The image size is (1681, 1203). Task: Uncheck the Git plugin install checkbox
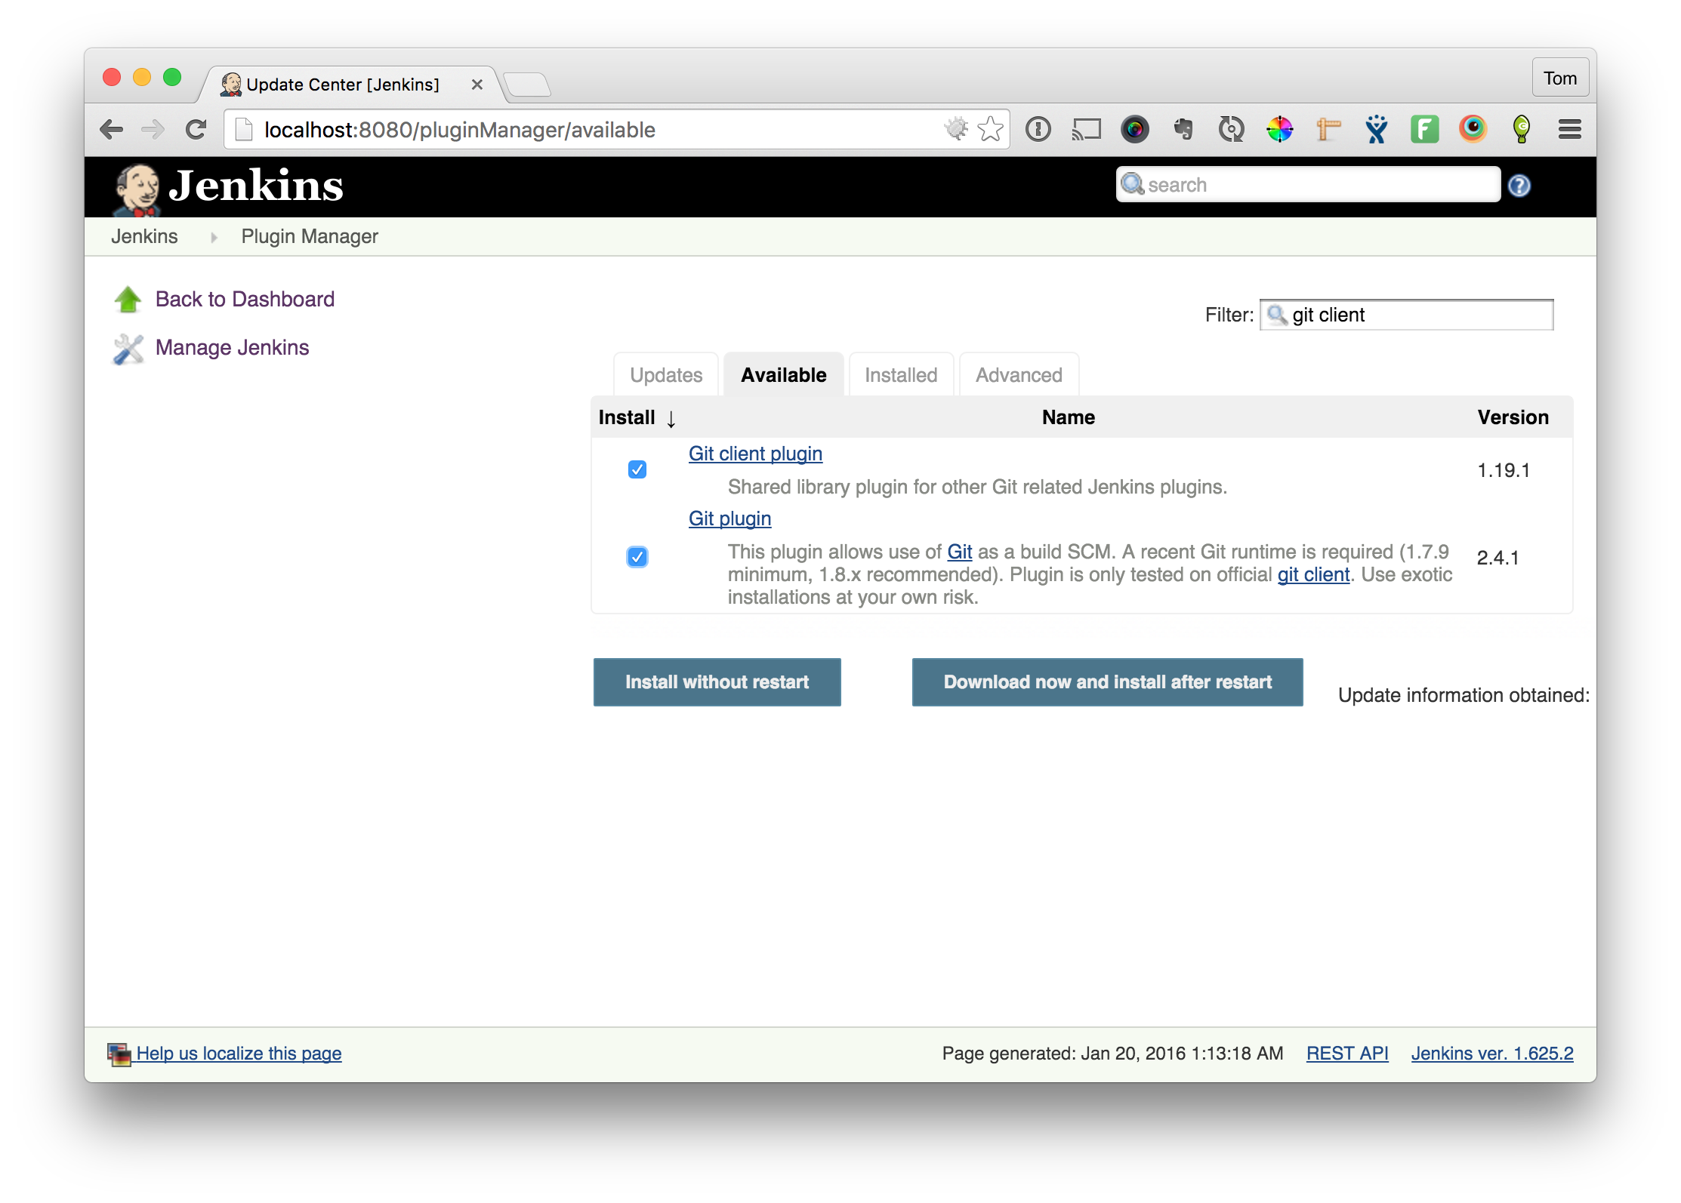pyautogui.click(x=637, y=557)
